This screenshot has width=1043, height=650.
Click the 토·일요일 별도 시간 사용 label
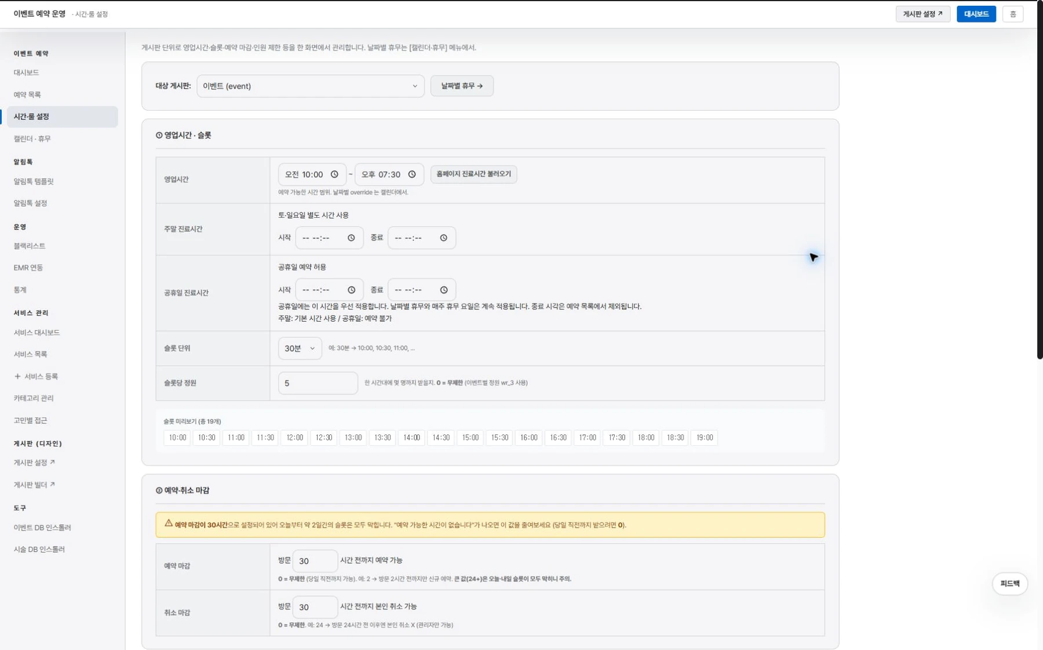pyautogui.click(x=313, y=215)
